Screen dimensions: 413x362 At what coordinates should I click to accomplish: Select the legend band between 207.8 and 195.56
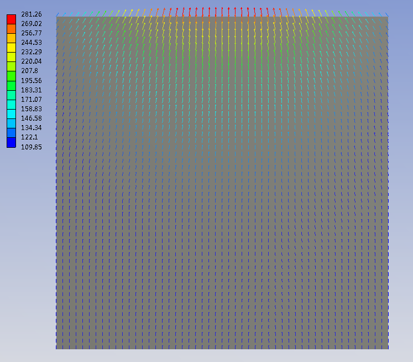pos(11,76)
